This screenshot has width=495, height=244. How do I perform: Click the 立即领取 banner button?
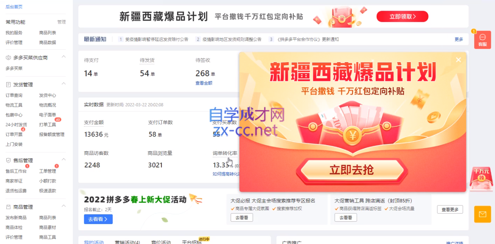(x=402, y=16)
